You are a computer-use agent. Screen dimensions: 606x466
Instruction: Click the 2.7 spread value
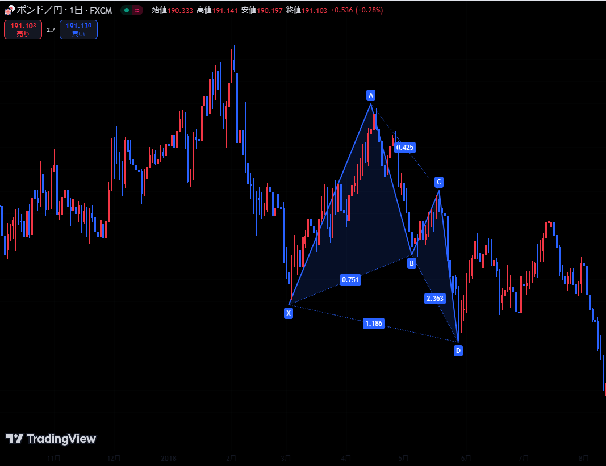click(51, 30)
